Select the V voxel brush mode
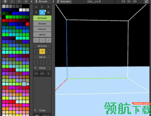151x116 pixels. point(36,12)
